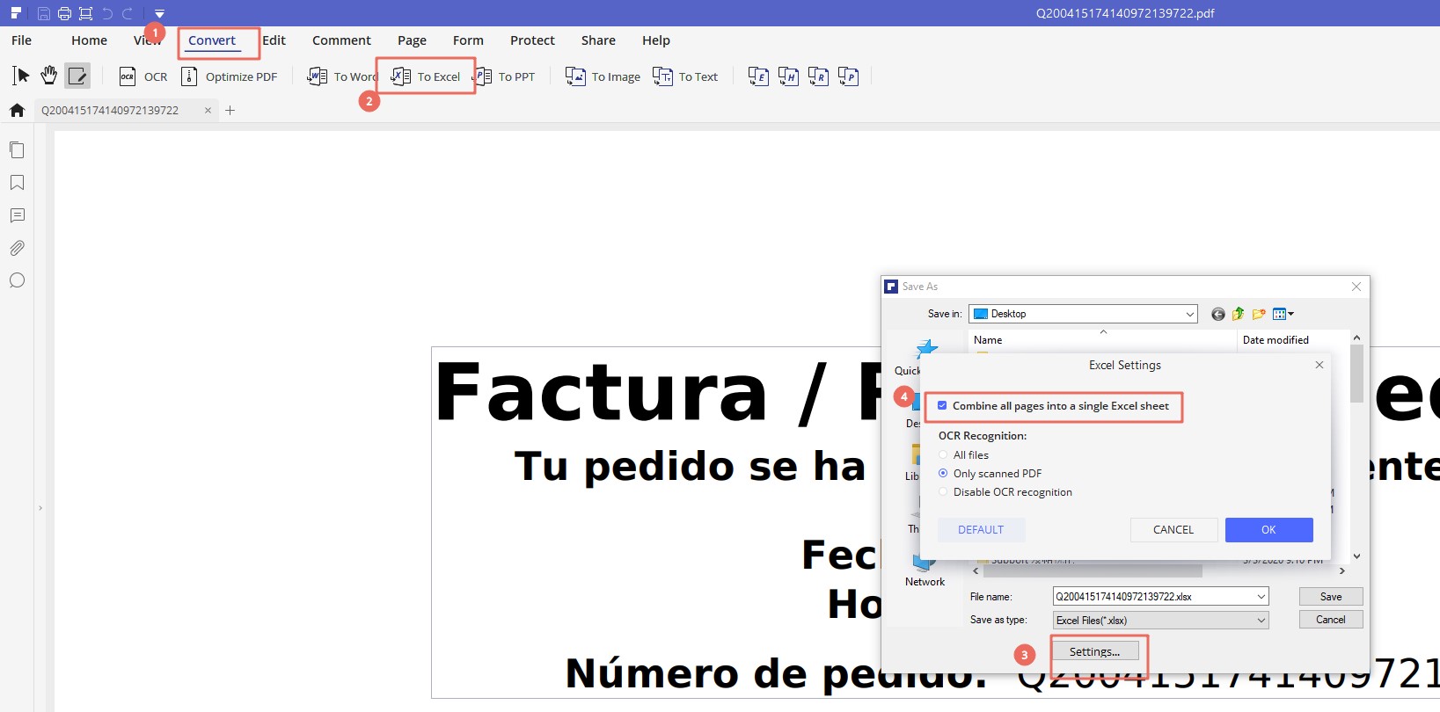Sort by the Name column header
The width and height of the screenshot is (1440, 712).
coord(988,340)
